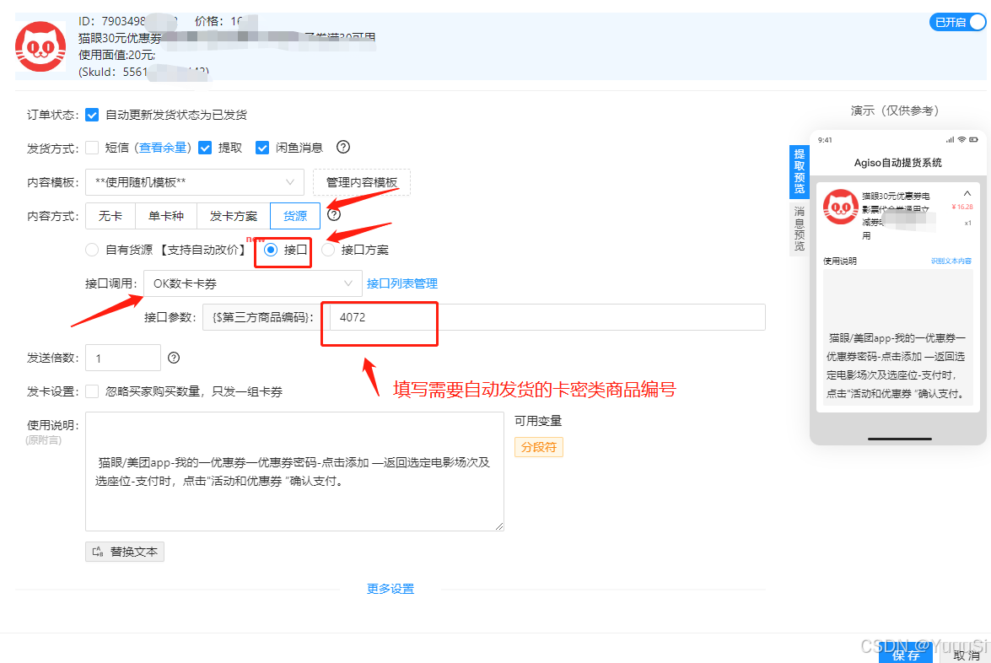Click inside the 使用说明 text area

294,472
